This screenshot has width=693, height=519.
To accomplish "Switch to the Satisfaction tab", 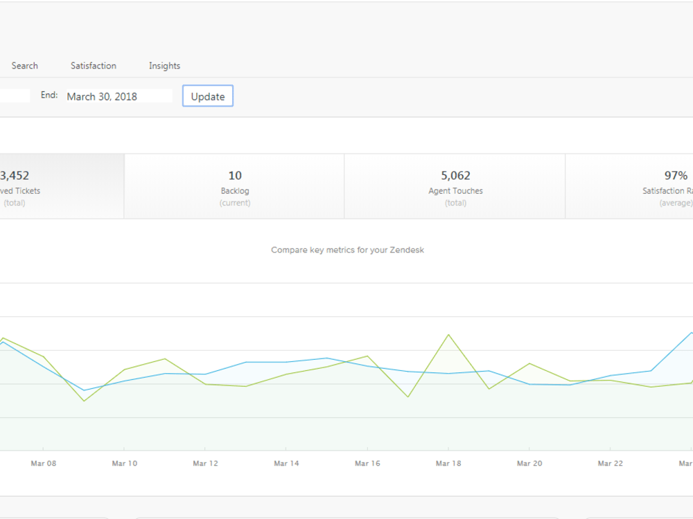I will [94, 66].
